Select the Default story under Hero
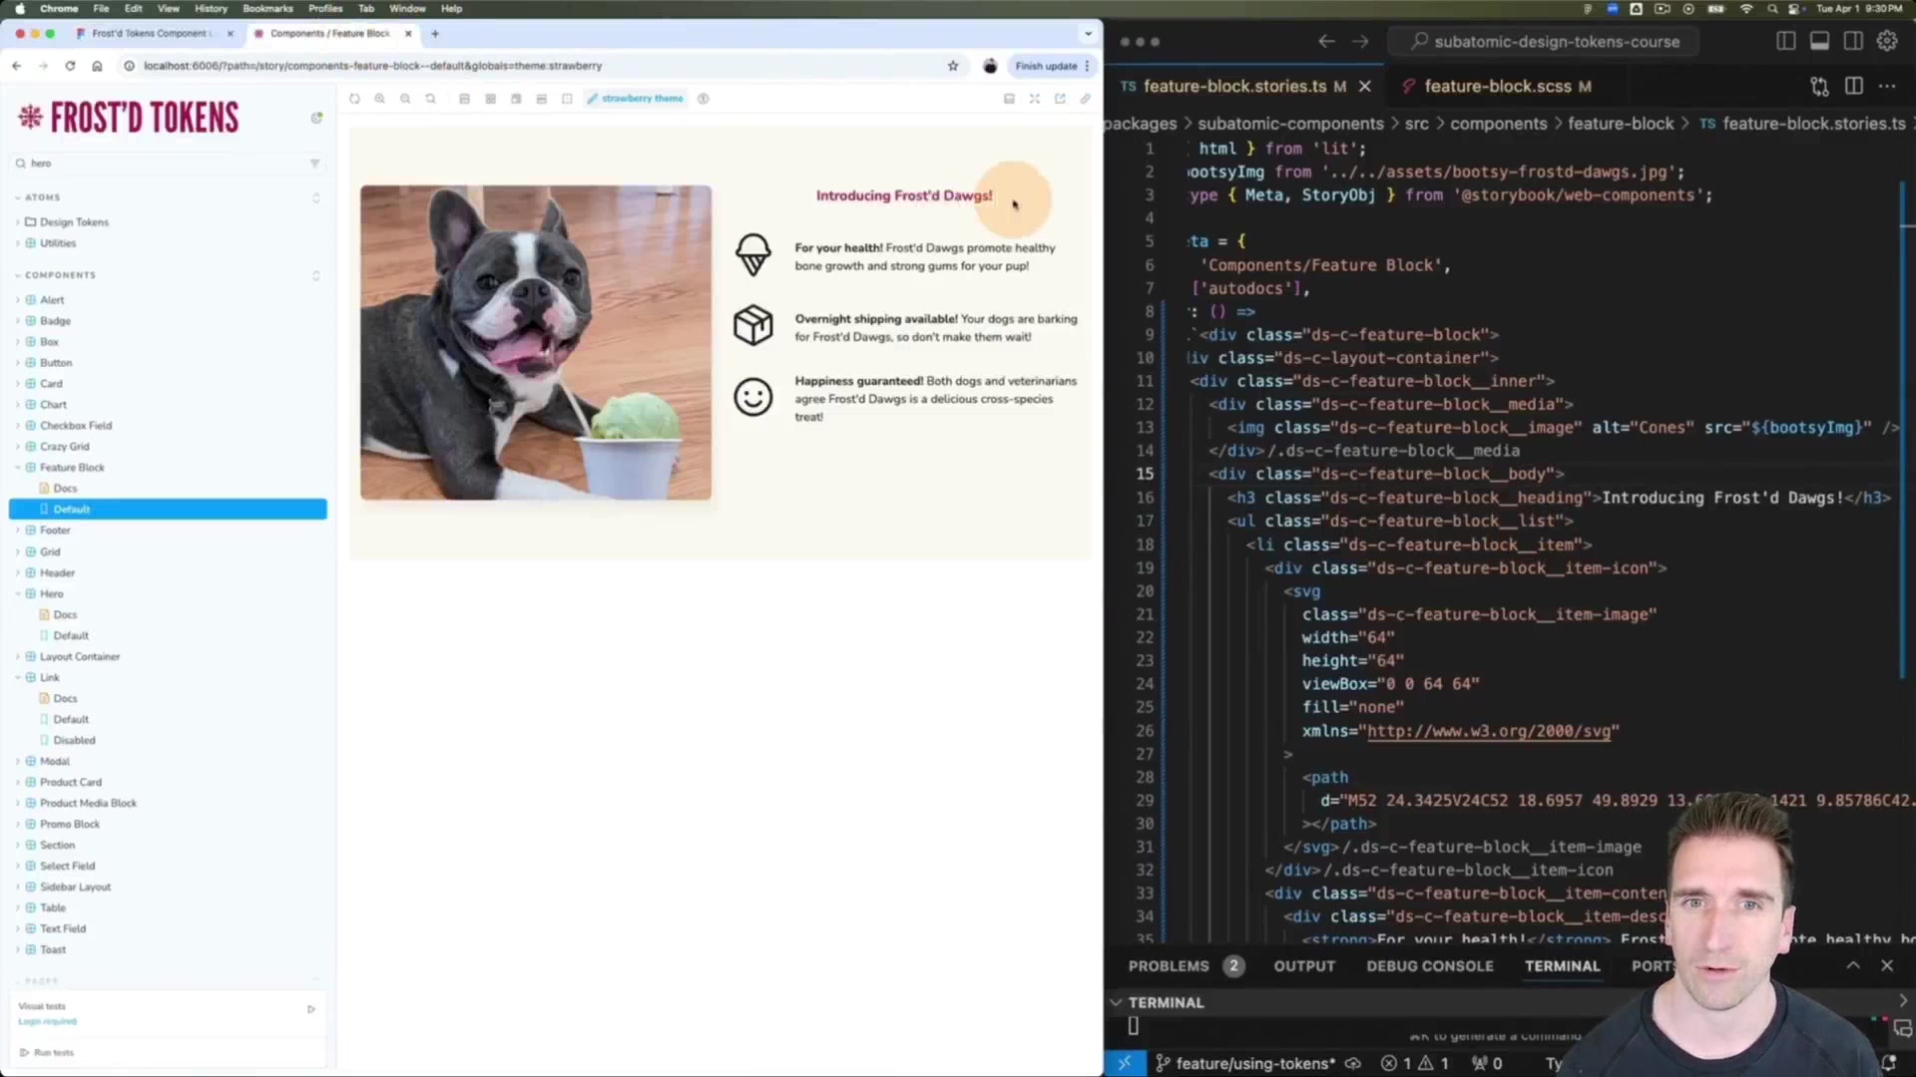1916x1077 pixels. point(71,636)
